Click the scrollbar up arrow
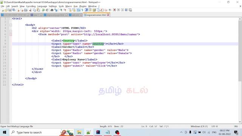242x136 pixels. (240, 19)
